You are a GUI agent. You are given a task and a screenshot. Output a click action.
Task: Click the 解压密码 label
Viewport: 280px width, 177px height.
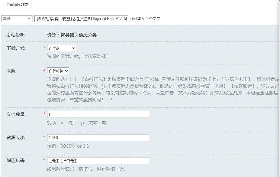[15, 161]
